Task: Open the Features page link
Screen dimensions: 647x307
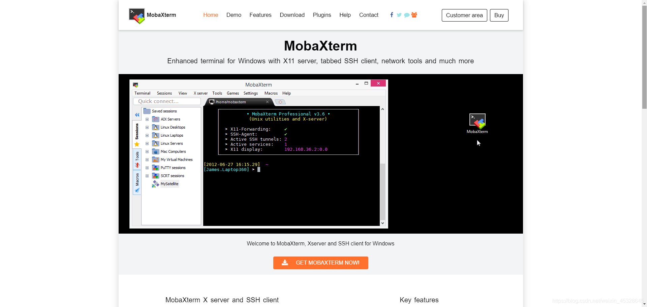Action: 260,15
